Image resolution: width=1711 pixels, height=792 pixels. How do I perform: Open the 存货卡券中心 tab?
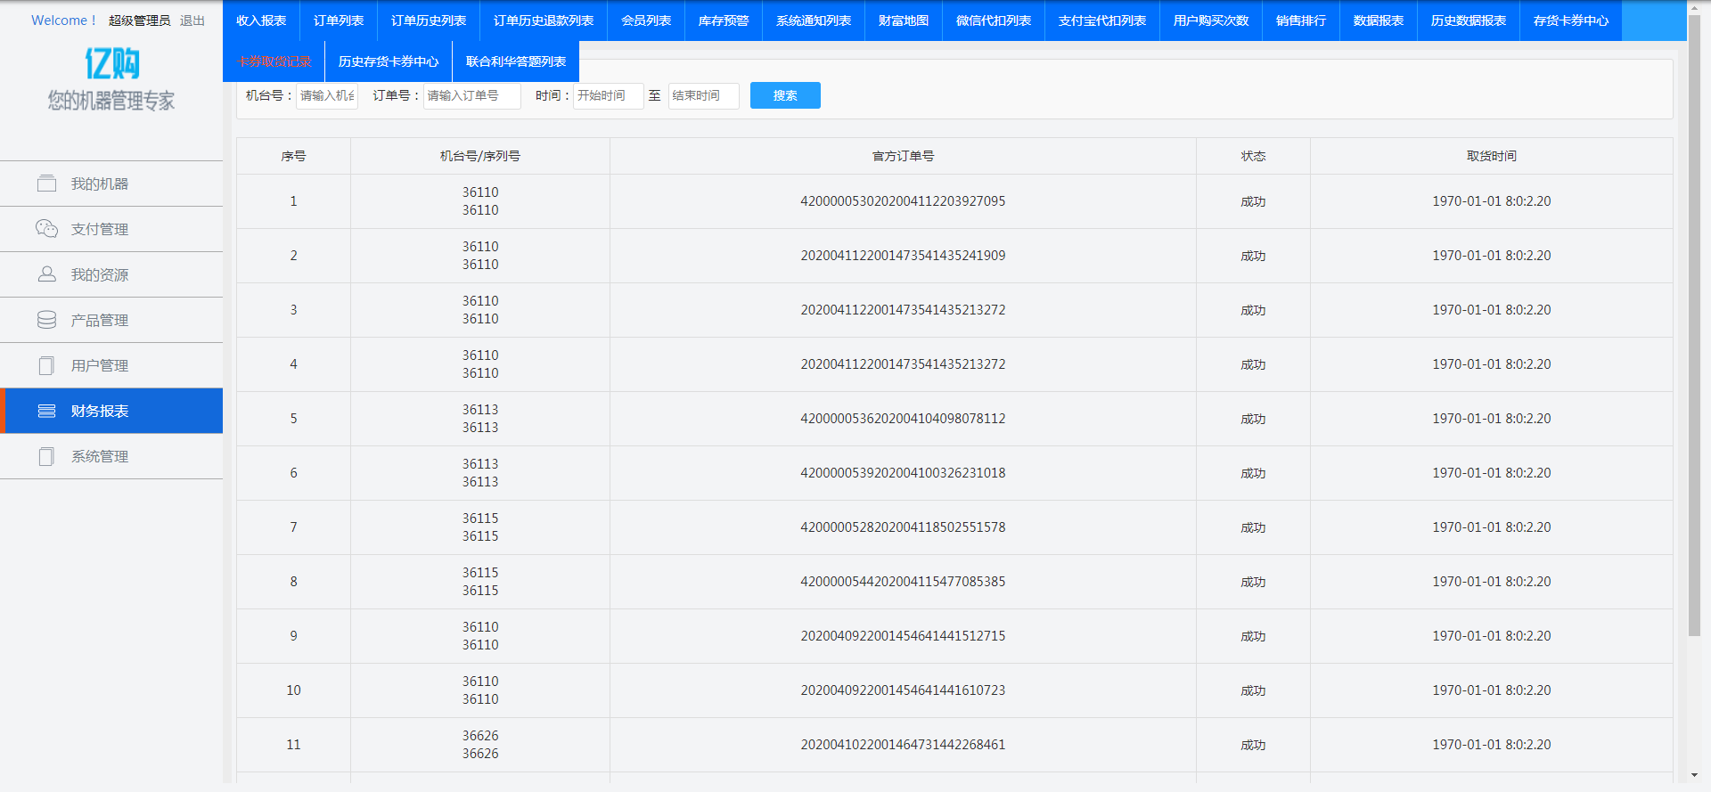tap(1570, 20)
